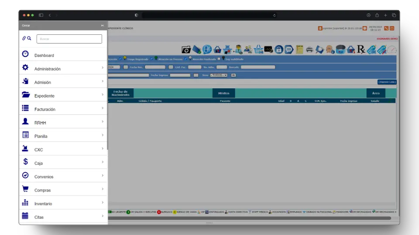
Task: Enable the Exp Inabilitado checkbox
Action: pos(219,59)
